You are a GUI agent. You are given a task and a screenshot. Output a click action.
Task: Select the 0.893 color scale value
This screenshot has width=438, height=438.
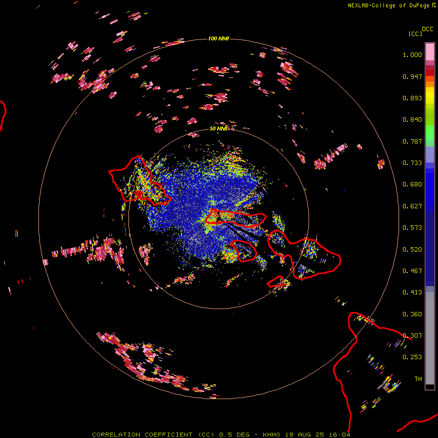(x=412, y=98)
